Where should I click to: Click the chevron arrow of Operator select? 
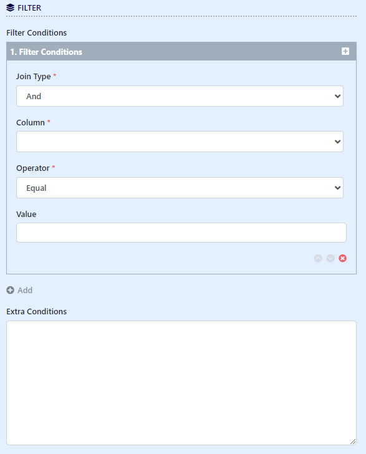coord(337,188)
